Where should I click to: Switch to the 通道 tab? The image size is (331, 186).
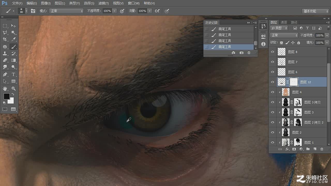(x=284, y=22)
